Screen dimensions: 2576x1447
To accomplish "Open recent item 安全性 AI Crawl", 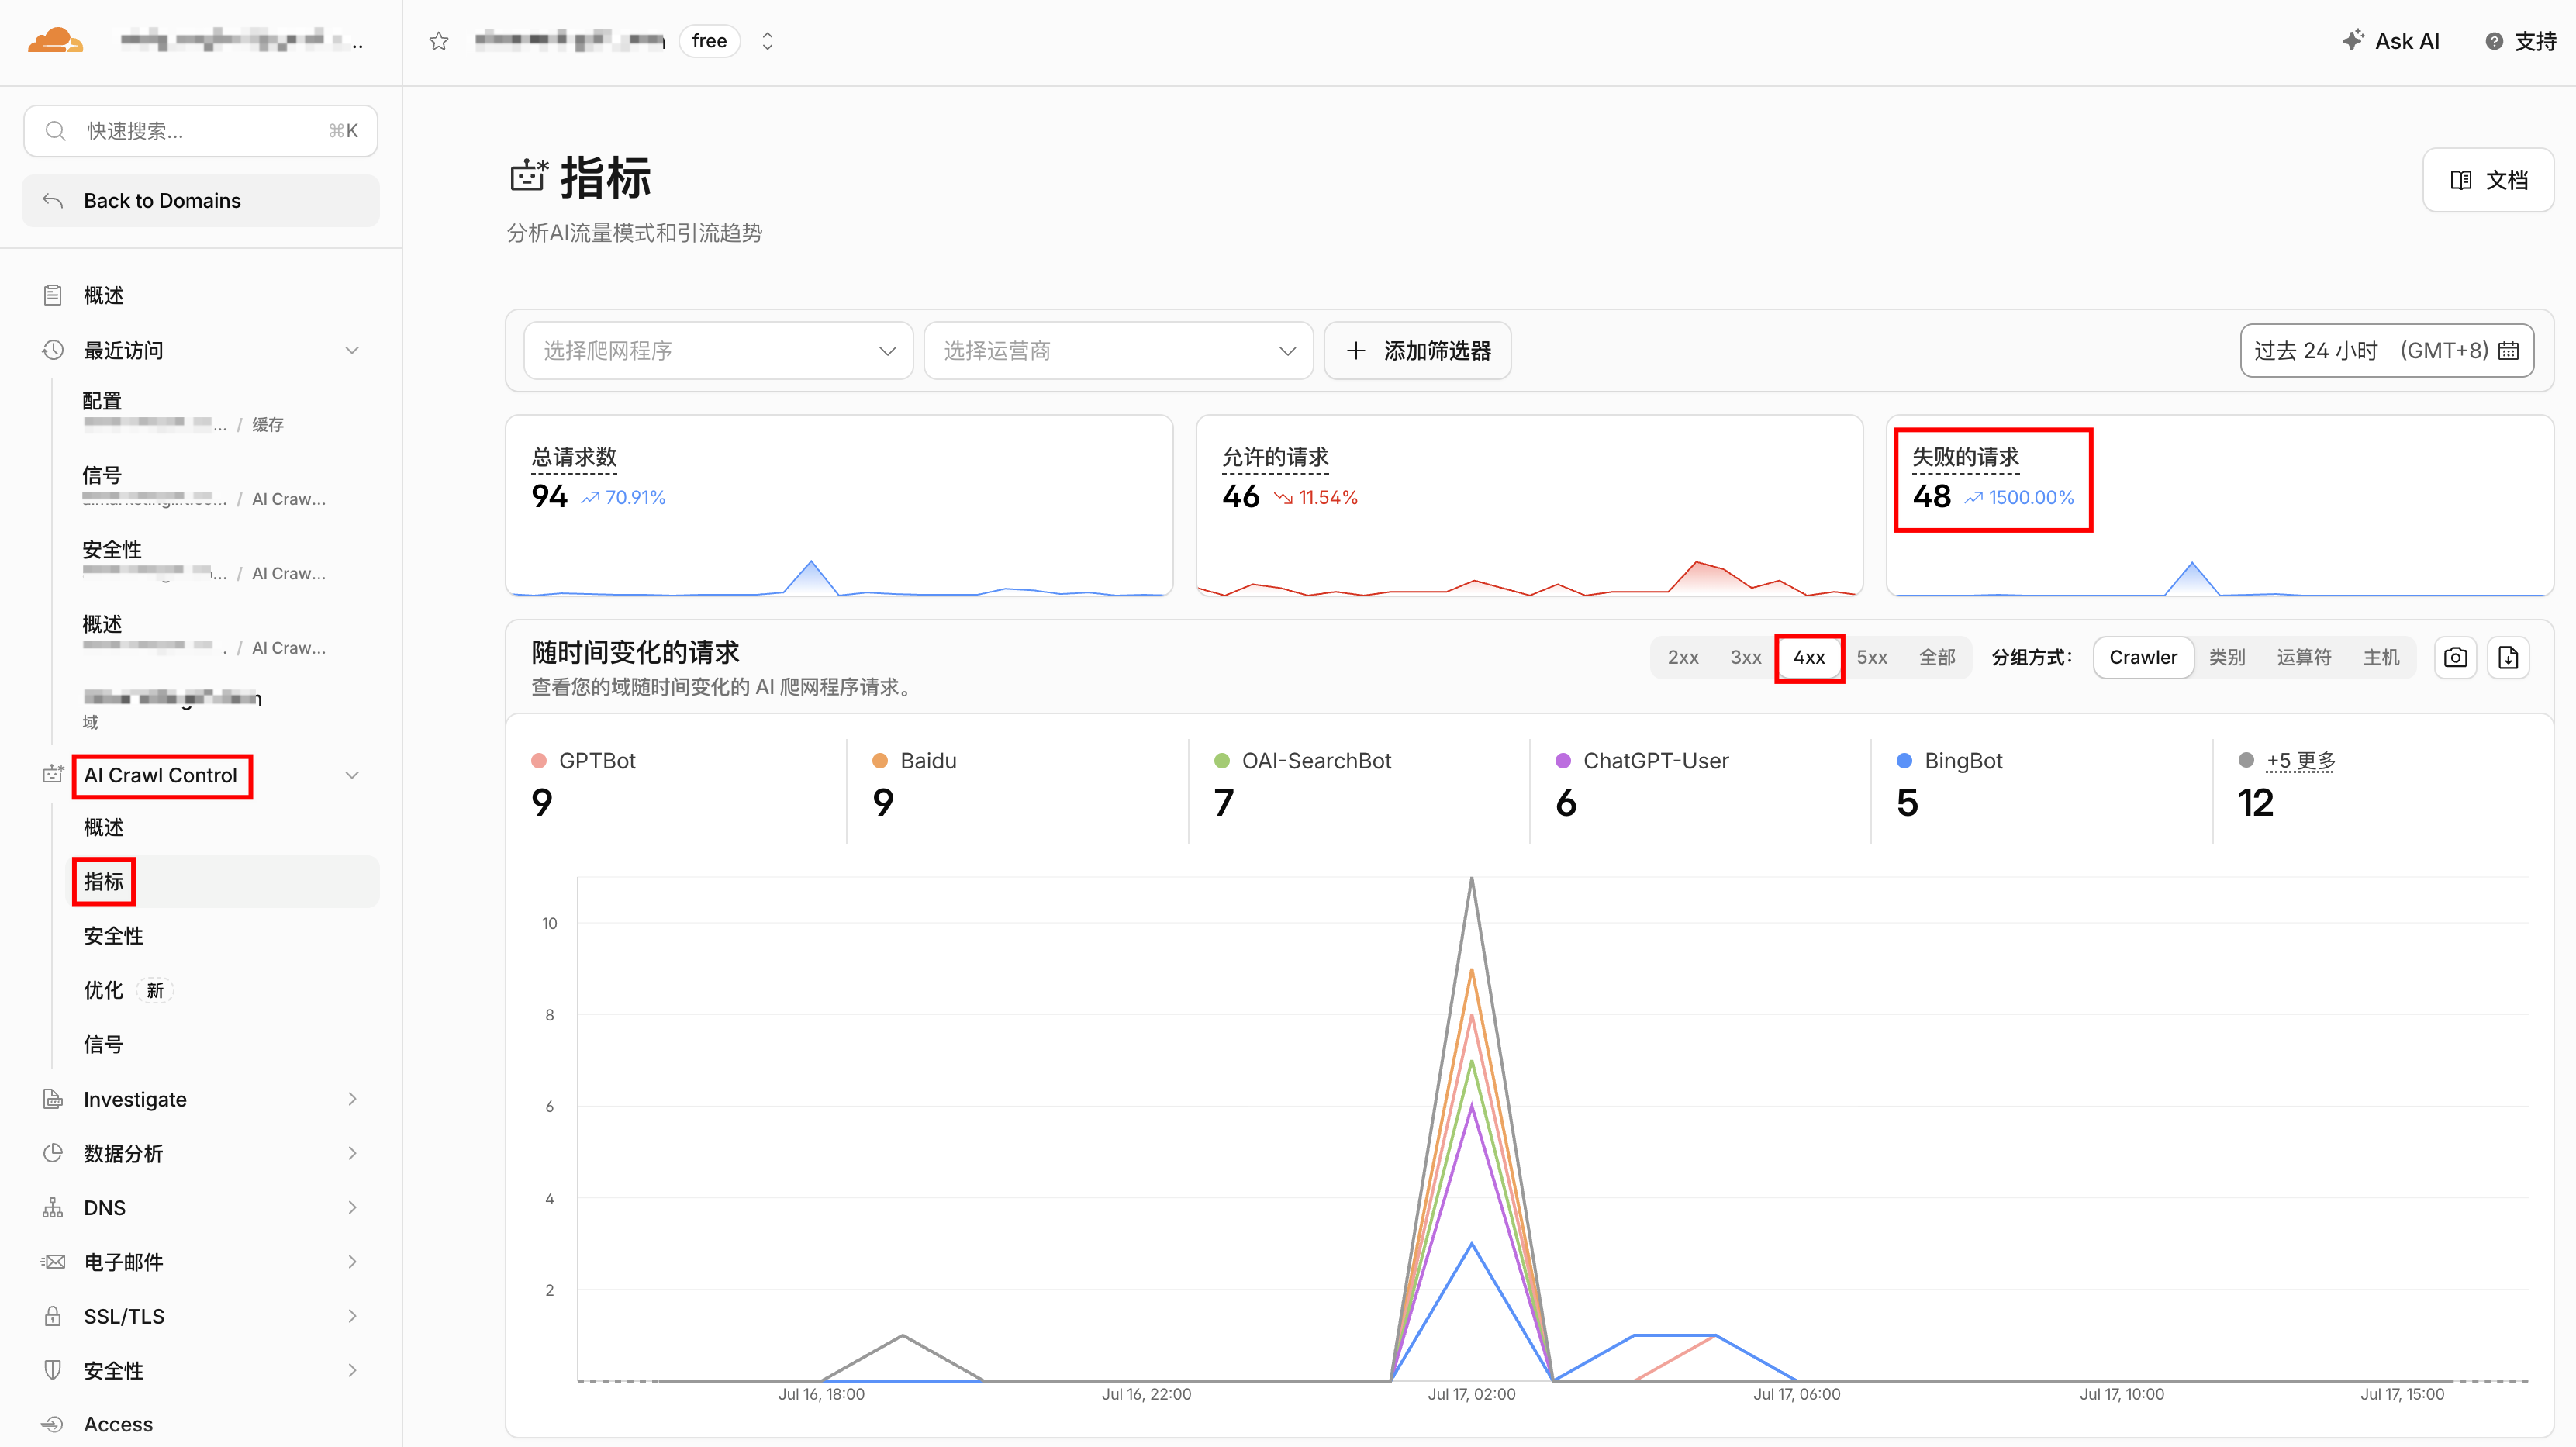I will pyautogui.click(x=205, y=561).
